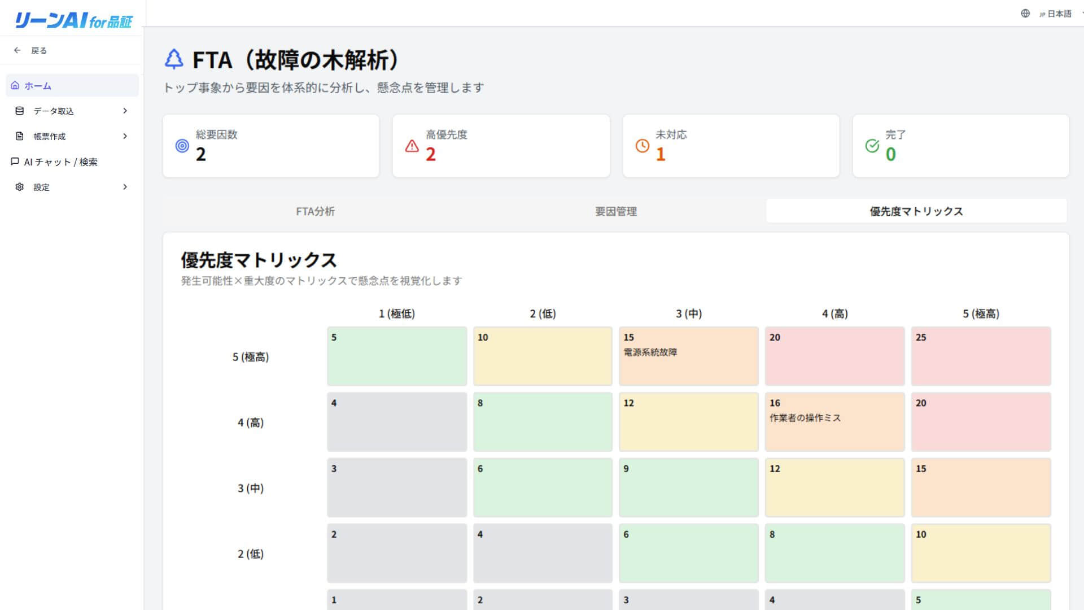The width and height of the screenshot is (1084, 610).
Task: Open the ホーム menu item
Action: 72,85
